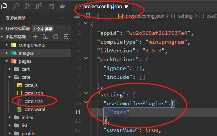Fold the packOptions block at line 5

tap(86, 58)
